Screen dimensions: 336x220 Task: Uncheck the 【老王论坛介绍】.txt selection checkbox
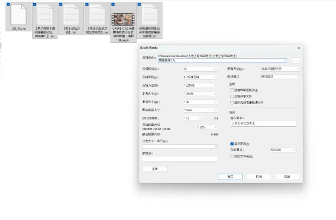coord(61,5)
